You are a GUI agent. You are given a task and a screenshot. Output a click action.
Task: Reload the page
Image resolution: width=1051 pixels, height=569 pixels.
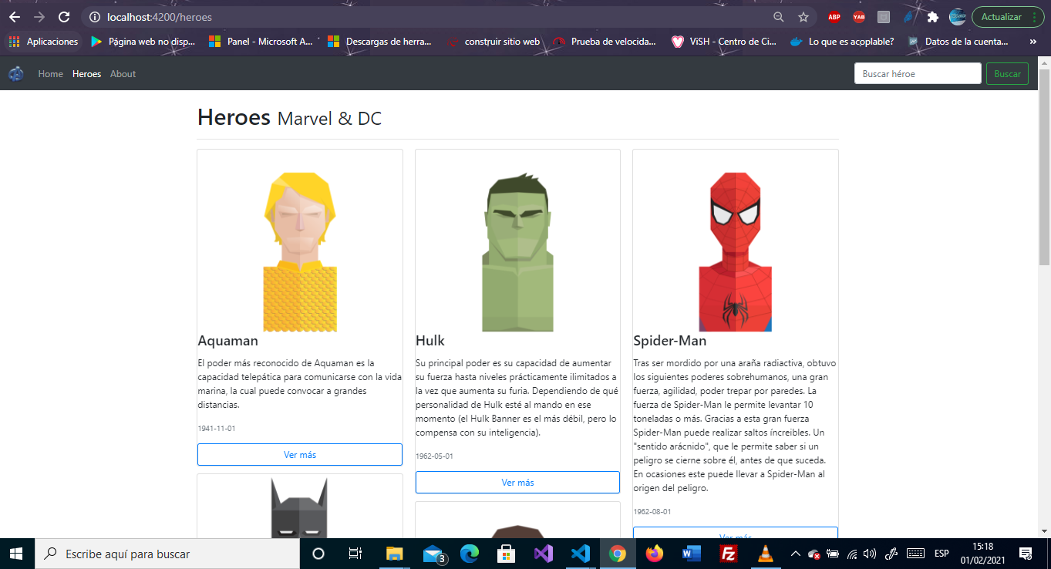64,17
